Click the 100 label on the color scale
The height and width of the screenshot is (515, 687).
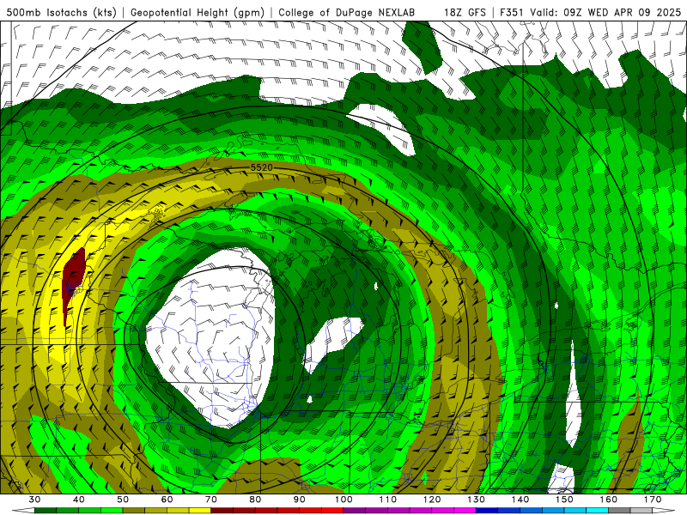[x=343, y=500]
